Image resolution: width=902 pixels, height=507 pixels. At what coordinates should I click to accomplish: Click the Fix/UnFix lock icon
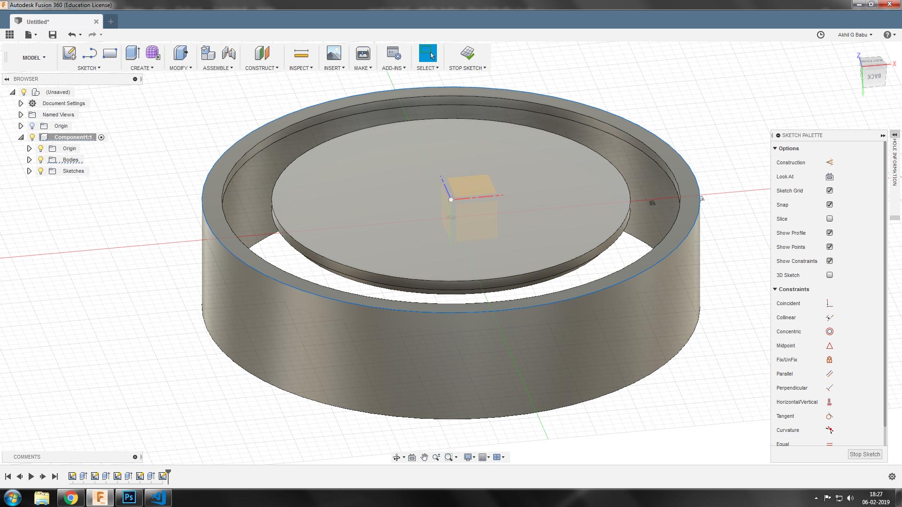point(829,360)
